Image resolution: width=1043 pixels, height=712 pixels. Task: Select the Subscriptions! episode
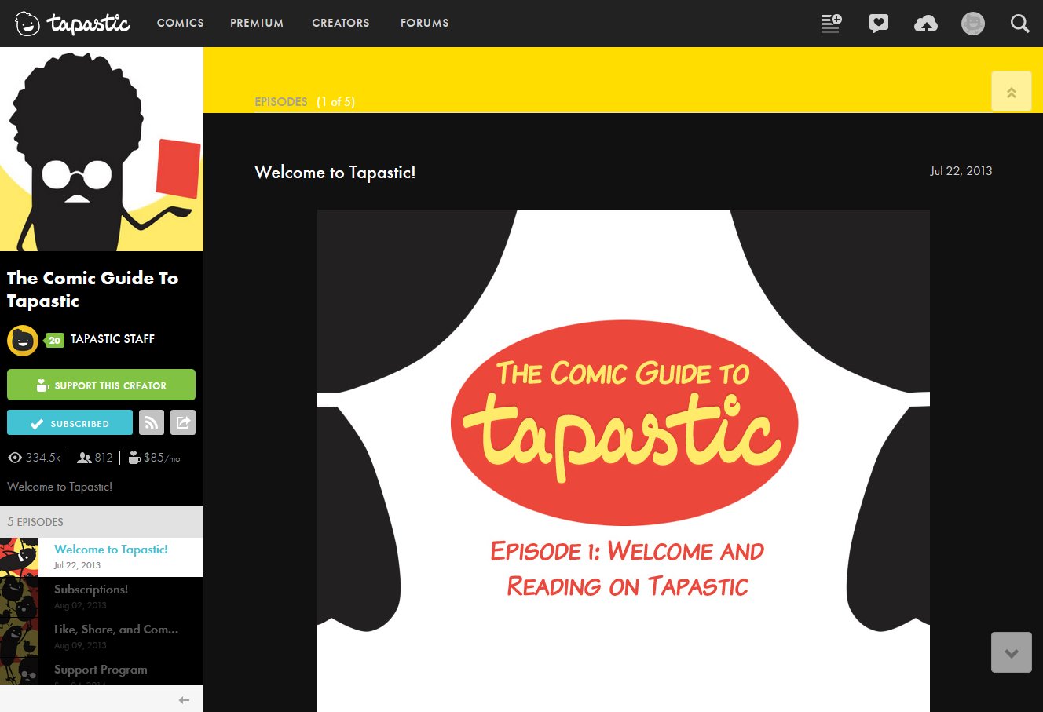101,597
